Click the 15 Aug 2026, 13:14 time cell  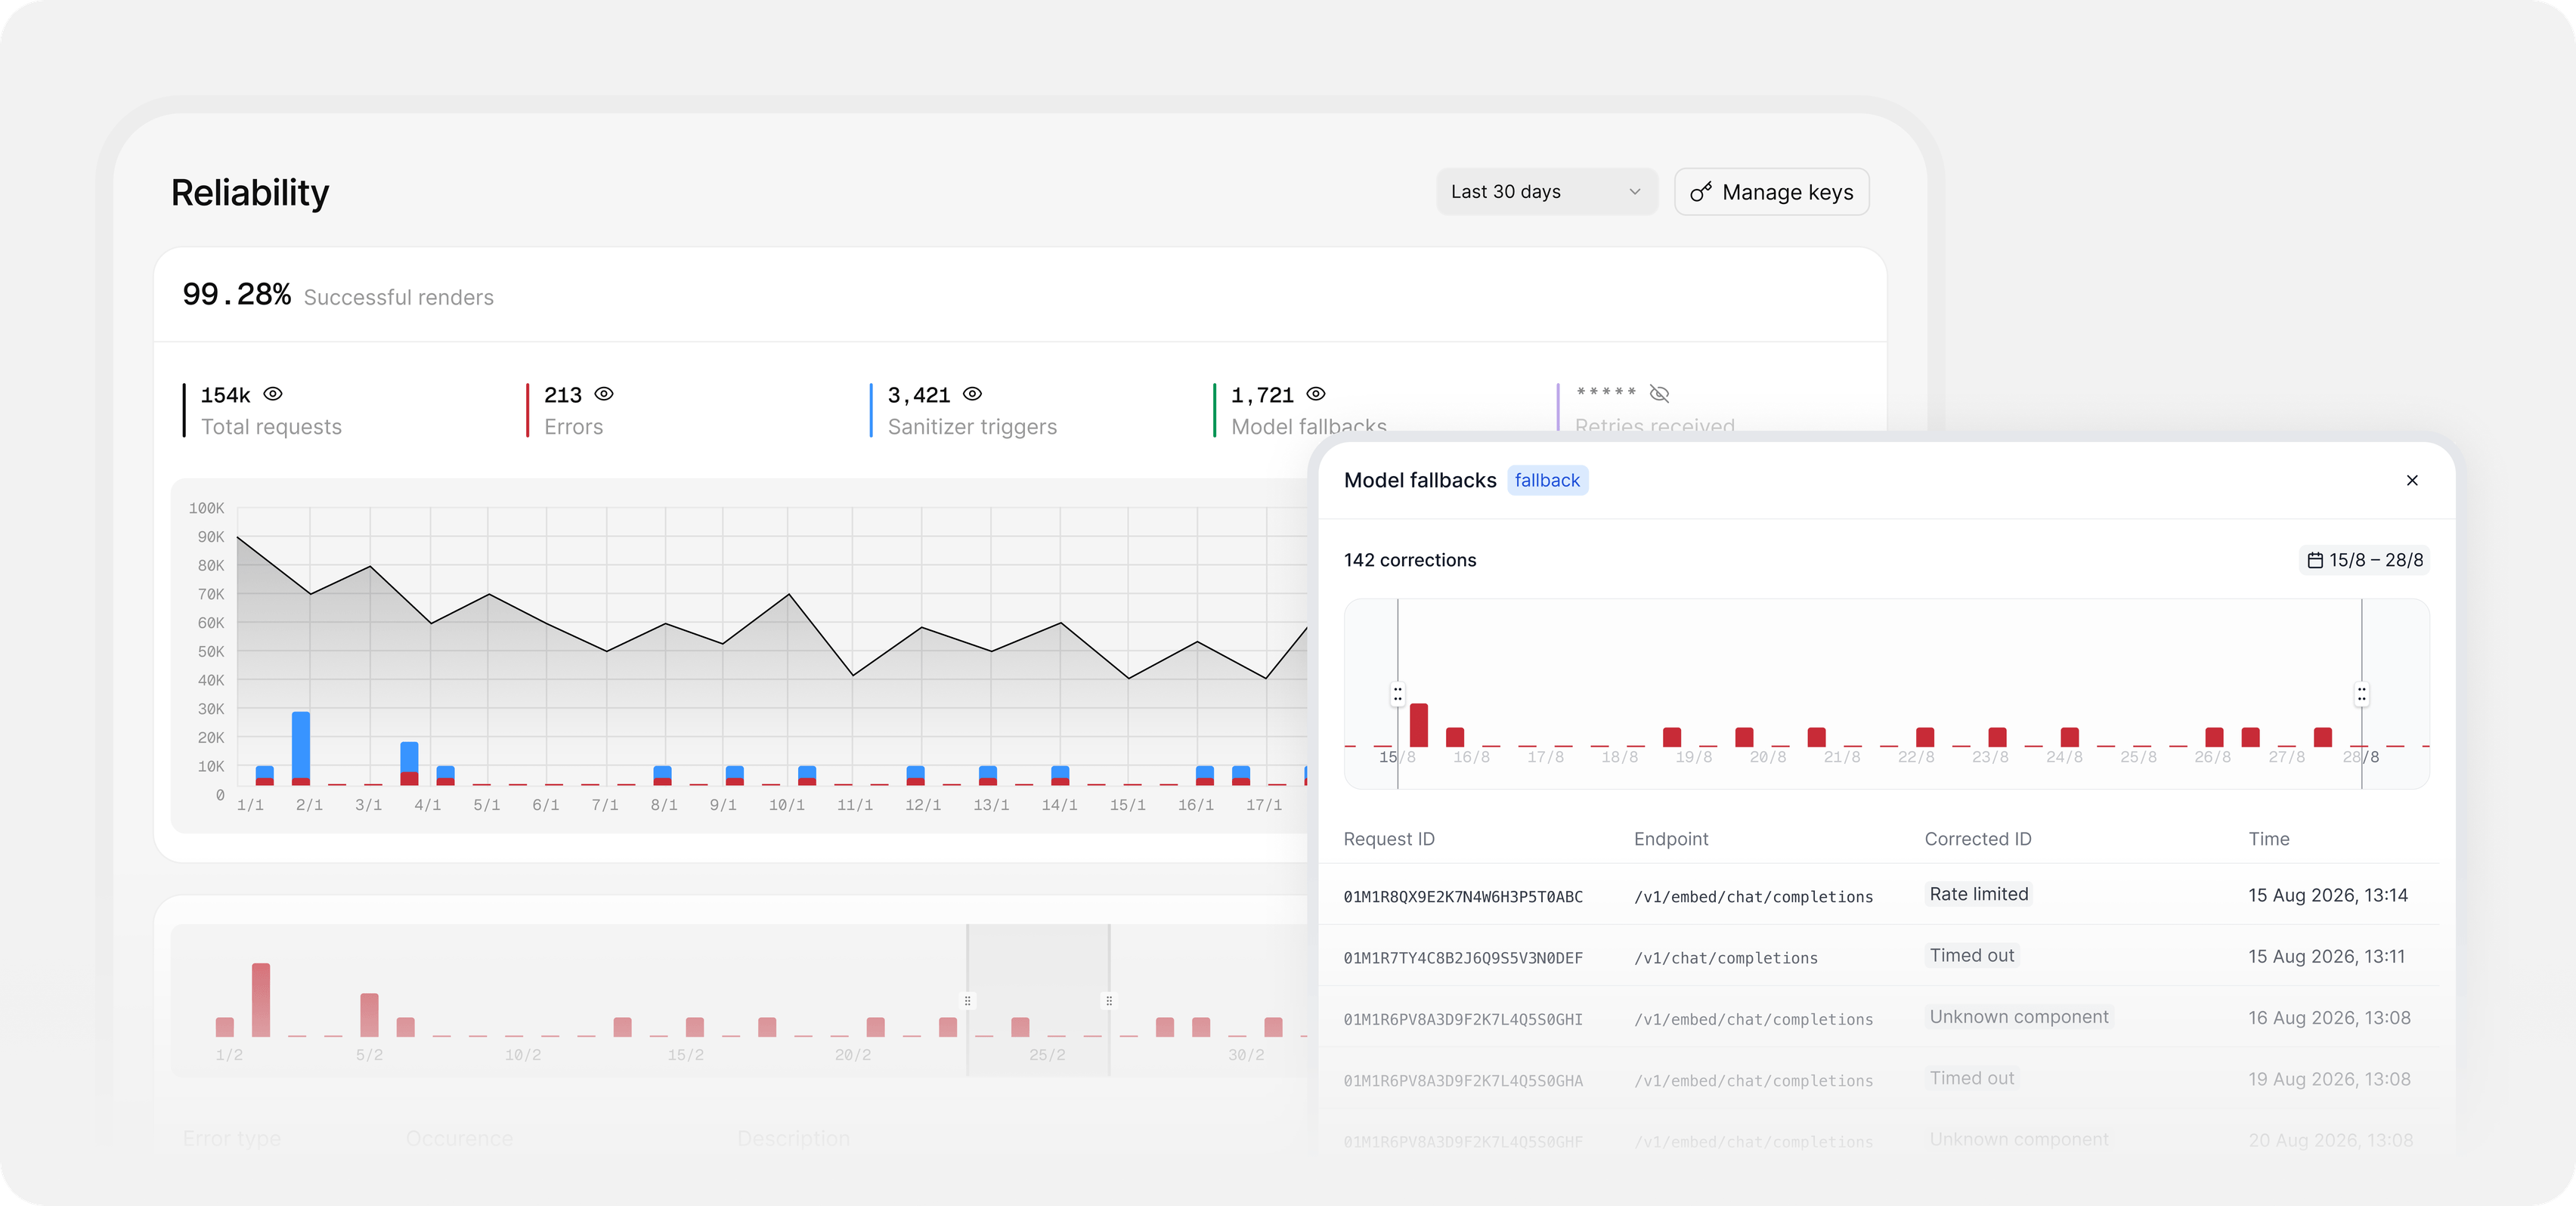(2327, 895)
